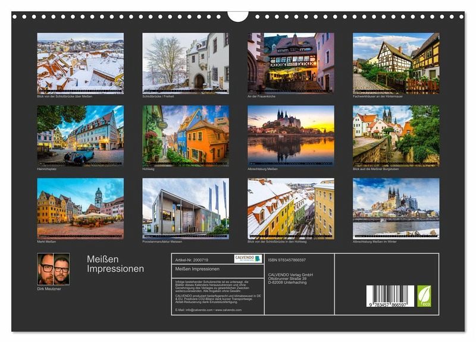The height and width of the screenshot is (343, 476).
Task: Open the Fachwerkhäuser an der Hintermauer photo
Action: pos(396,63)
